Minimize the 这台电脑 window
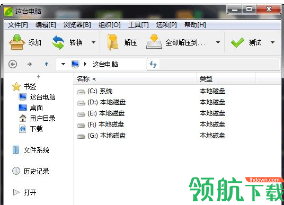 (235, 10)
